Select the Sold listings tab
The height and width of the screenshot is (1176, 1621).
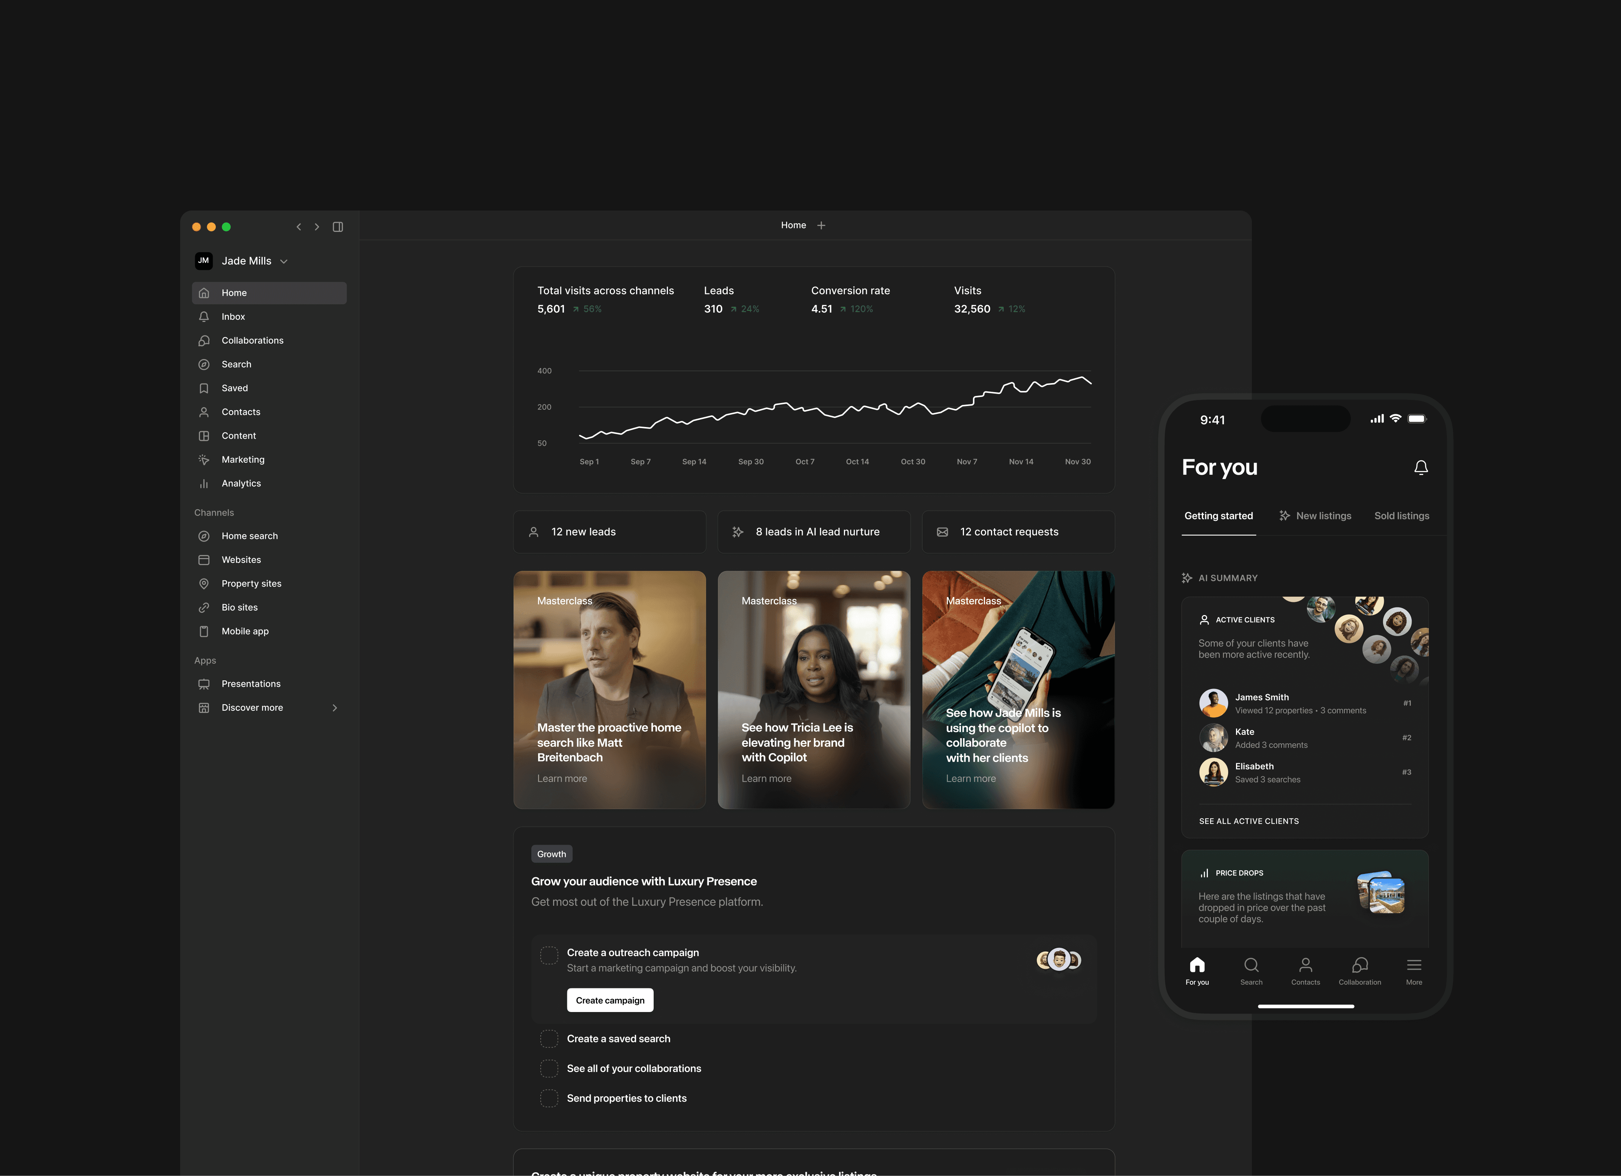click(x=1401, y=516)
